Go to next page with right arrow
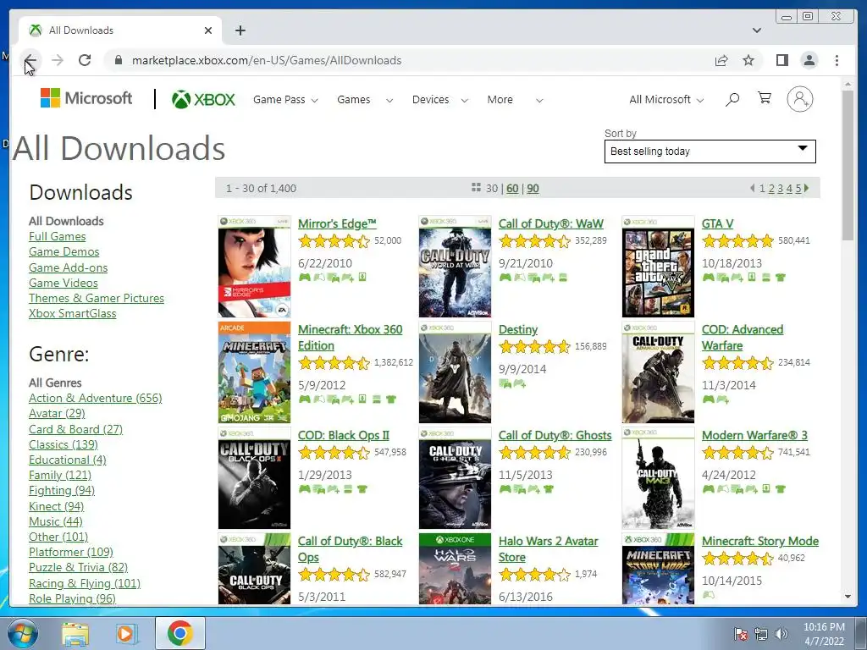Image resolution: width=867 pixels, height=650 pixels. tap(807, 188)
